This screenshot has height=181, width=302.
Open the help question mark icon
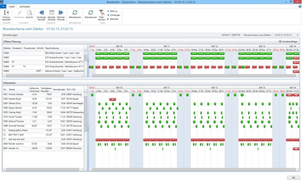[x=300, y=6]
